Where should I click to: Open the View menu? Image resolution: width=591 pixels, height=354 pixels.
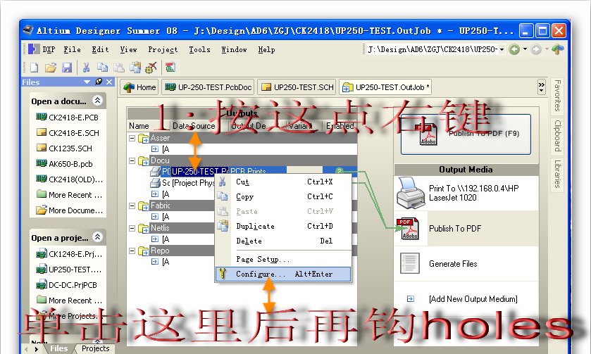tap(128, 50)
